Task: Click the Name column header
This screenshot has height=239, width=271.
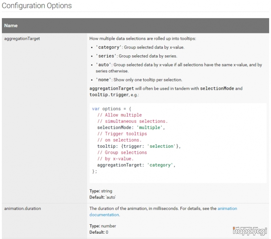Action: 11,25
